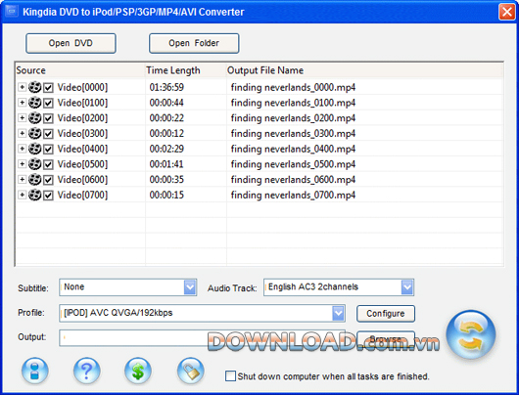Expand the Video[0000] tree node
This screenshot has width=519, height=395.
(22, 87)
